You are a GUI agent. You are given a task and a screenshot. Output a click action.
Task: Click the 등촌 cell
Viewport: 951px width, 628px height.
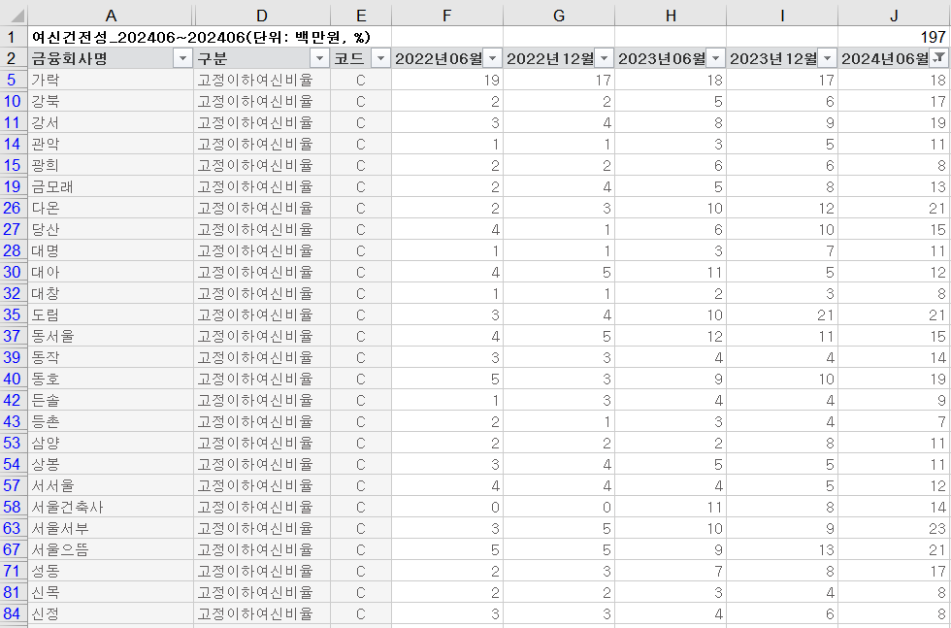click(x=111, y=421)
